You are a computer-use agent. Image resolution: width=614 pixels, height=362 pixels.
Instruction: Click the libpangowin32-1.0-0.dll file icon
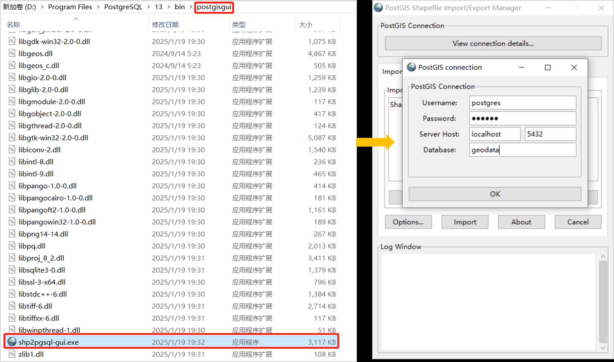click(x=12, y=222)
